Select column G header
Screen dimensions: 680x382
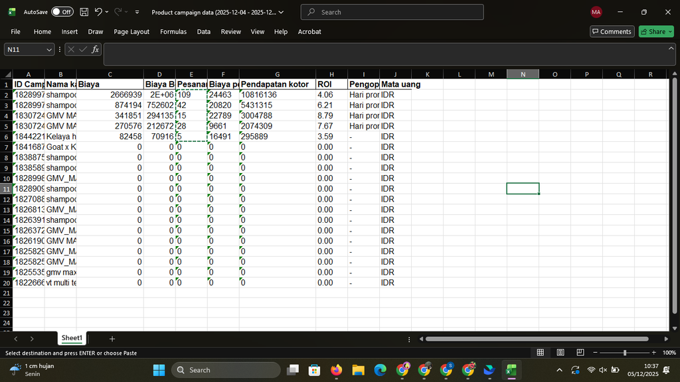[x=277, y=74]
